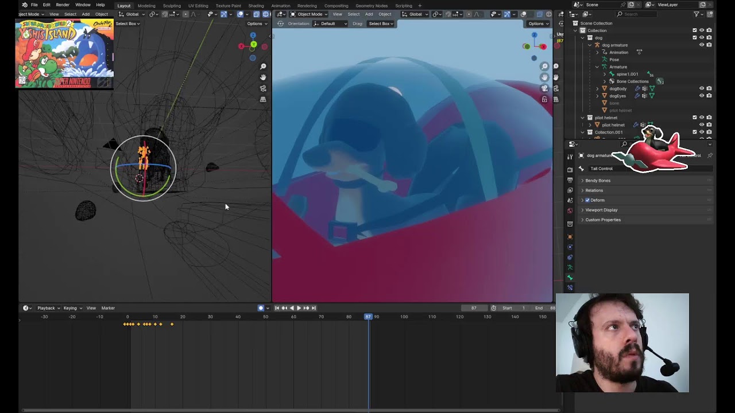Hide dogEyes in viewport
The image size is (735, 413).
(702, 96)
